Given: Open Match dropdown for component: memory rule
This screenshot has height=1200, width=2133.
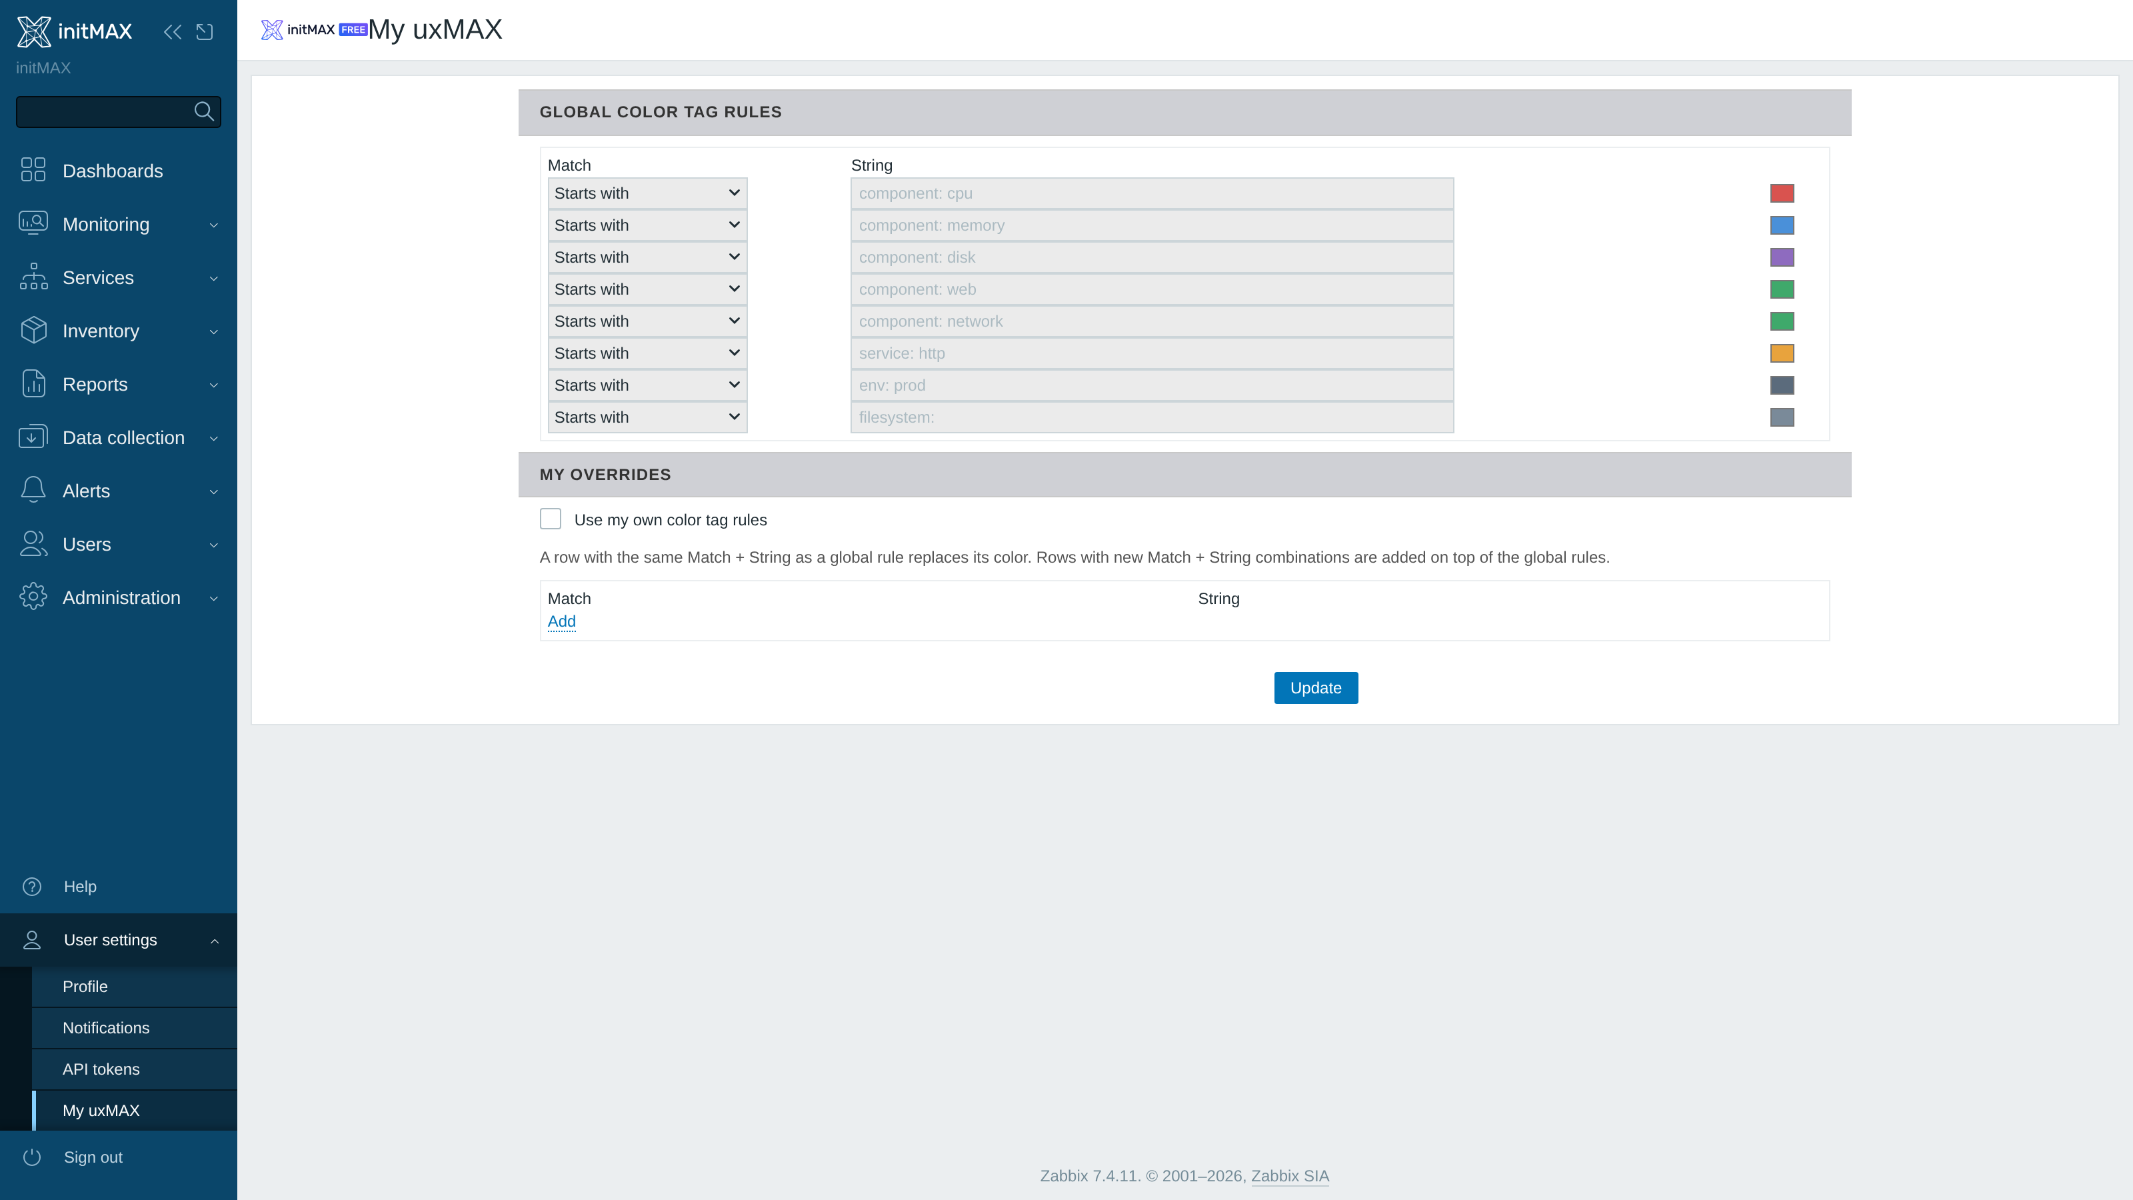Looking at the screenshot, I should coord(647,225).
